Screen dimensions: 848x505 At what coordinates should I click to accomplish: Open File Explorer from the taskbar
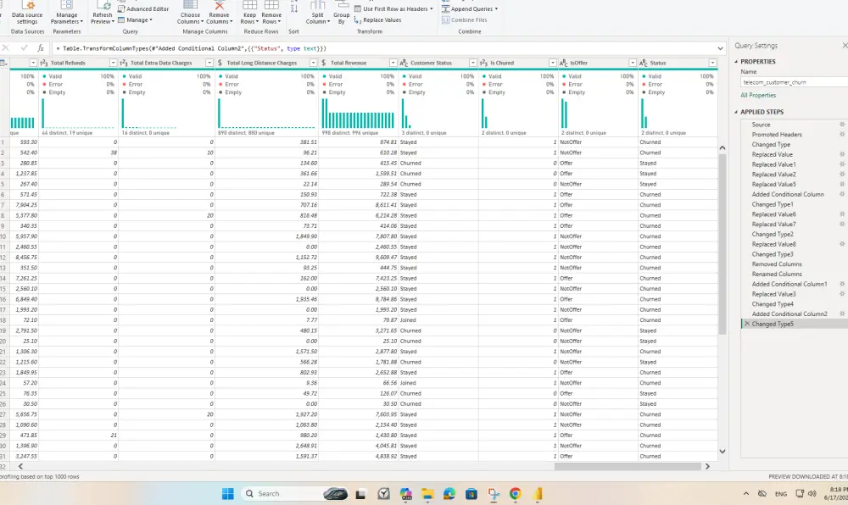tap(427, 494)
